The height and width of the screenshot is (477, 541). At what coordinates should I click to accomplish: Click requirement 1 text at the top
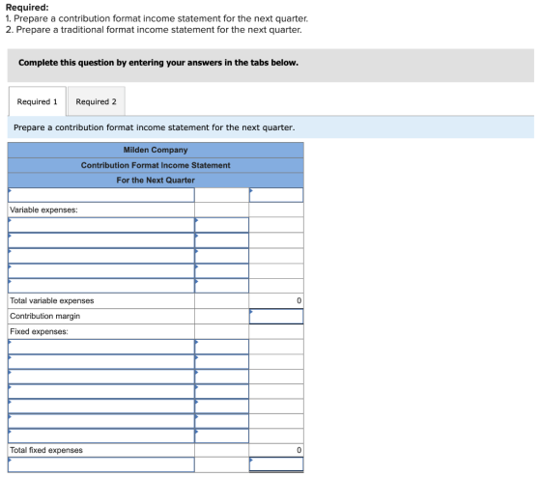pyautogui.click(x=157, y=18)
